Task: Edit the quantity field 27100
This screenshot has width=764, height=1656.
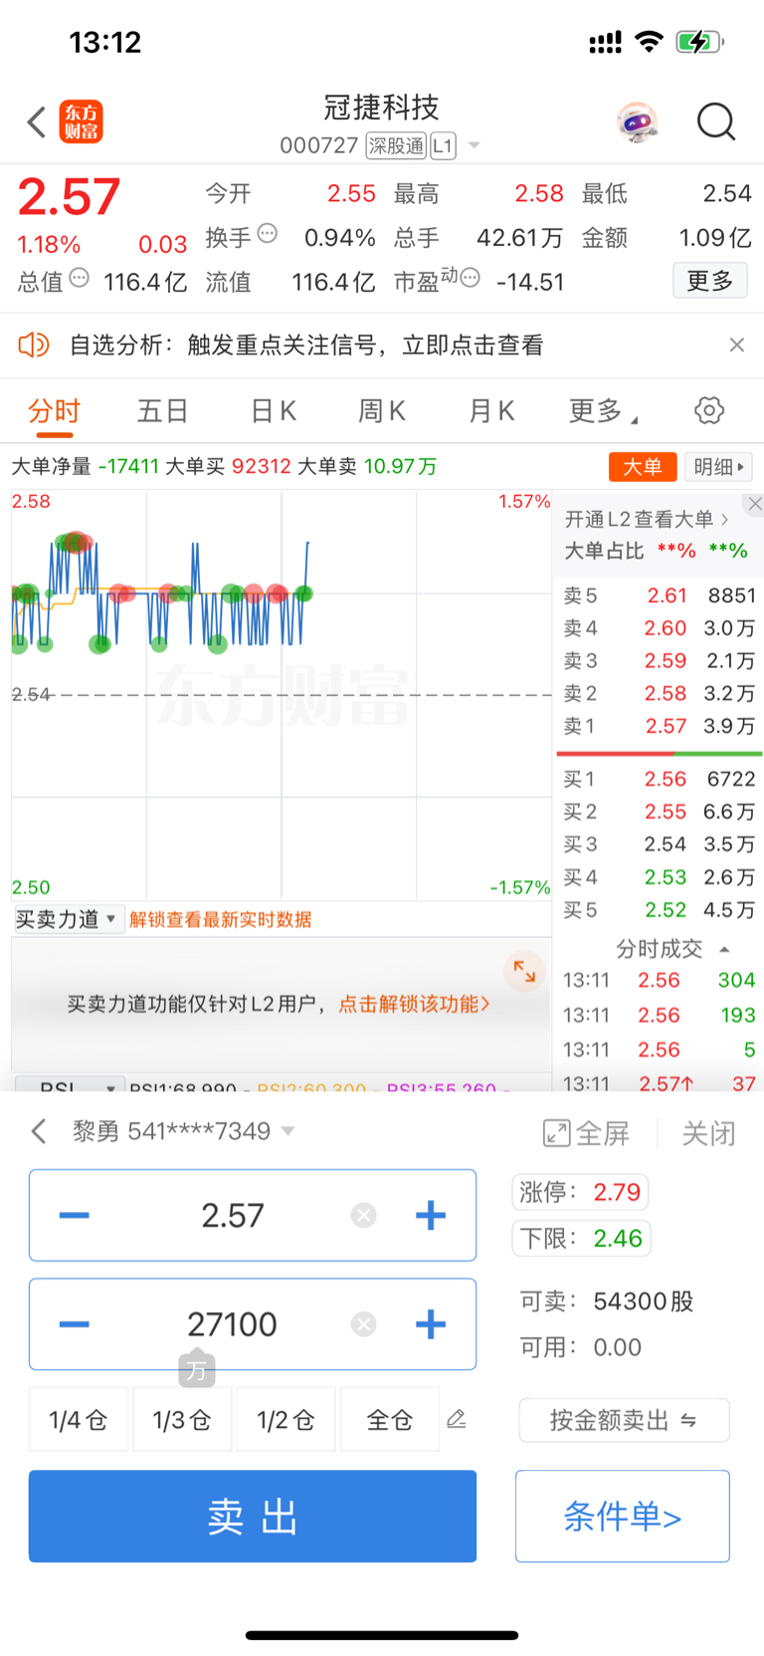Action: 233,1324
